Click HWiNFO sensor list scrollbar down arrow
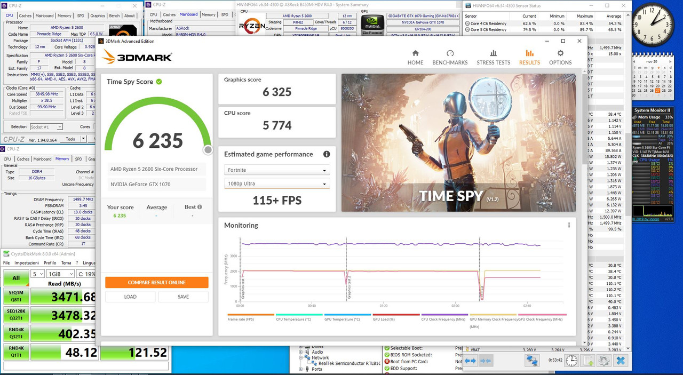This screenshot has height=375, width=683. [x=627, y=348]
